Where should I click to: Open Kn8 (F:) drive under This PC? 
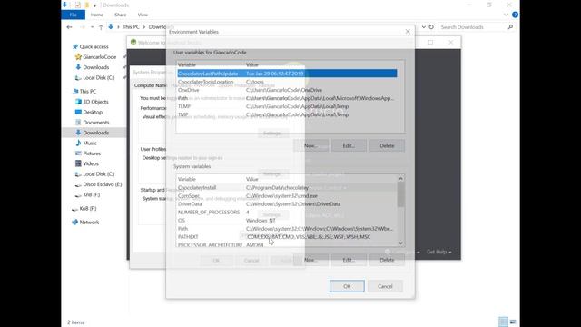tap(87, 194)
